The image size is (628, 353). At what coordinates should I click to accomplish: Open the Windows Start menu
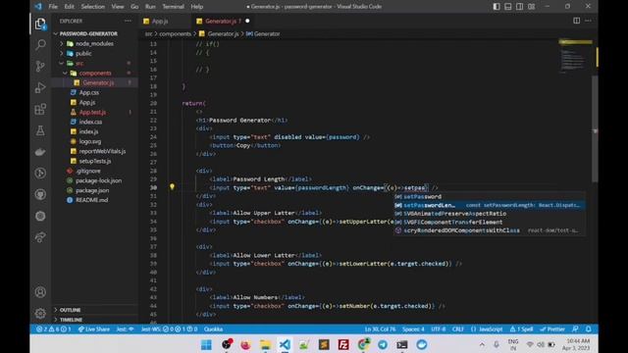point(206,344)
